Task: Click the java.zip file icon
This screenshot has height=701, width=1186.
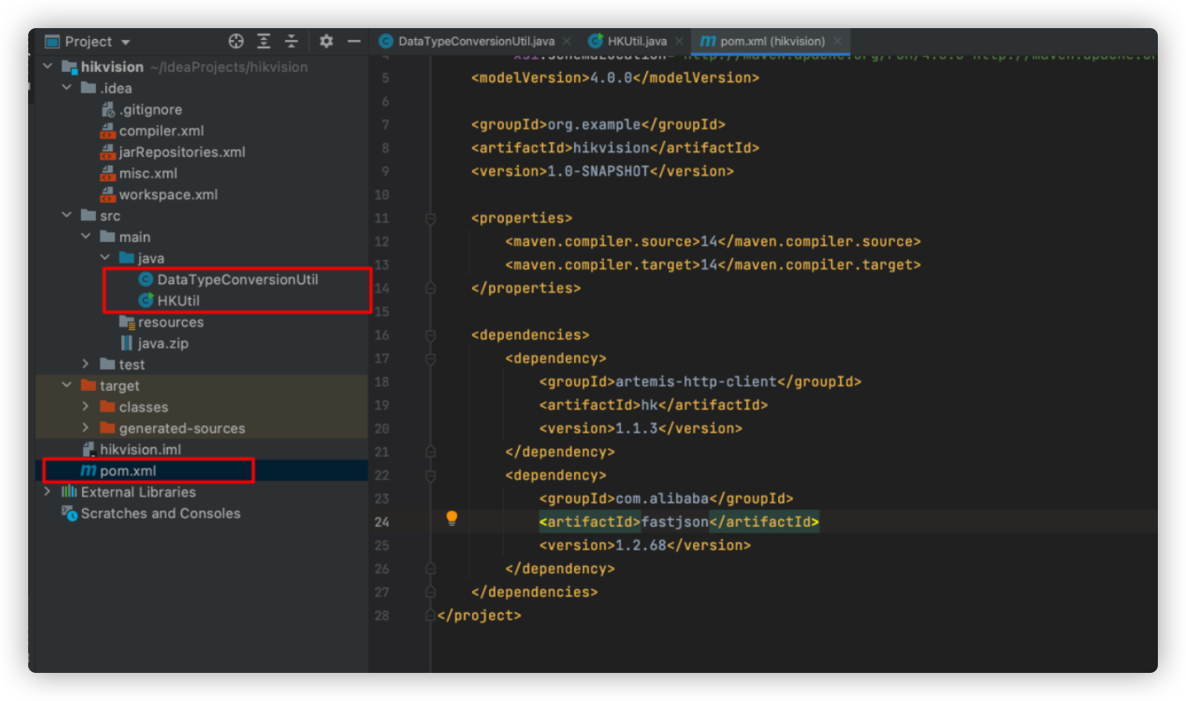Action: [x=126, y=343]
